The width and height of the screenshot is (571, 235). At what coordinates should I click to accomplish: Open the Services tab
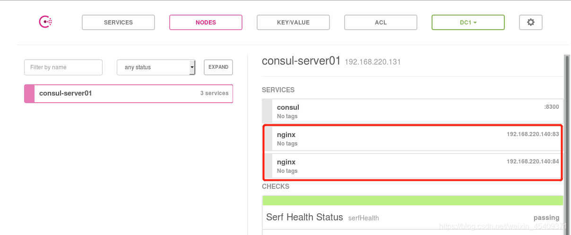(x=118, y=22)
